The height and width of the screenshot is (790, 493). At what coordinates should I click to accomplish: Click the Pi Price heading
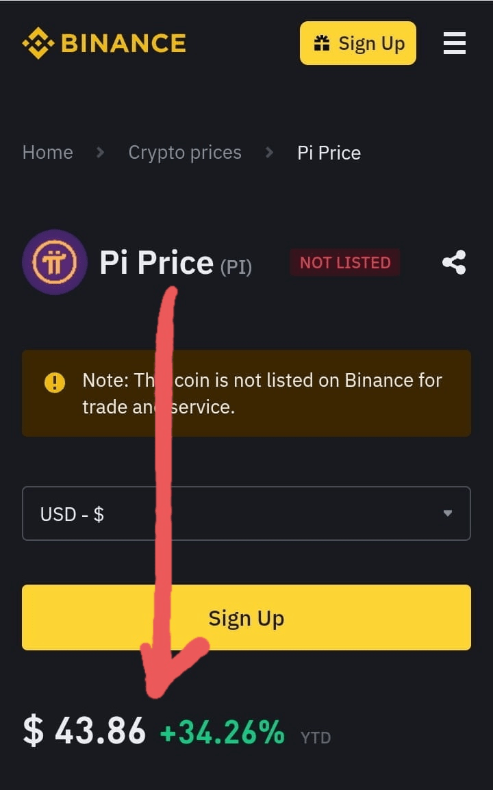click(x=156, y=262)
